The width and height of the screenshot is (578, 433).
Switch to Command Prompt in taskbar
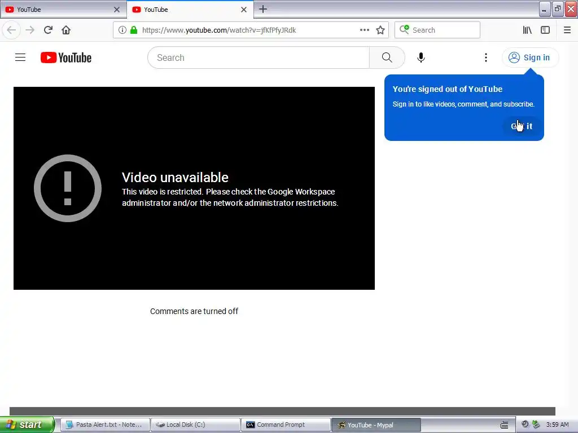(286, 425)
